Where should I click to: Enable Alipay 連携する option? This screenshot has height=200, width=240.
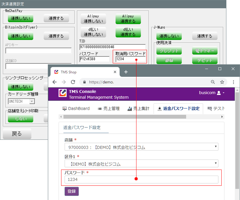pos(128,19)
